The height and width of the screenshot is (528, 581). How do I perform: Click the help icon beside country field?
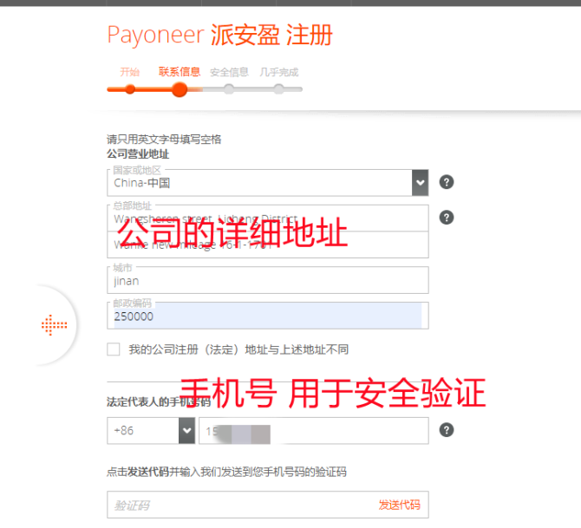click(446, 182)
